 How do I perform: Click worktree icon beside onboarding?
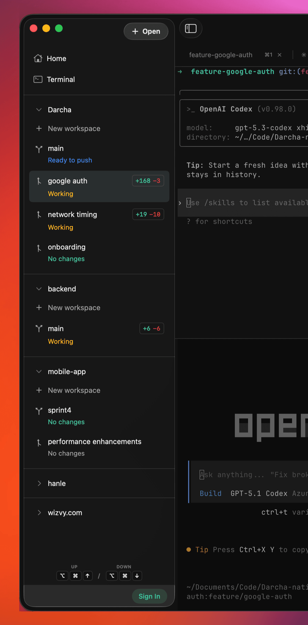coord(39,248)
